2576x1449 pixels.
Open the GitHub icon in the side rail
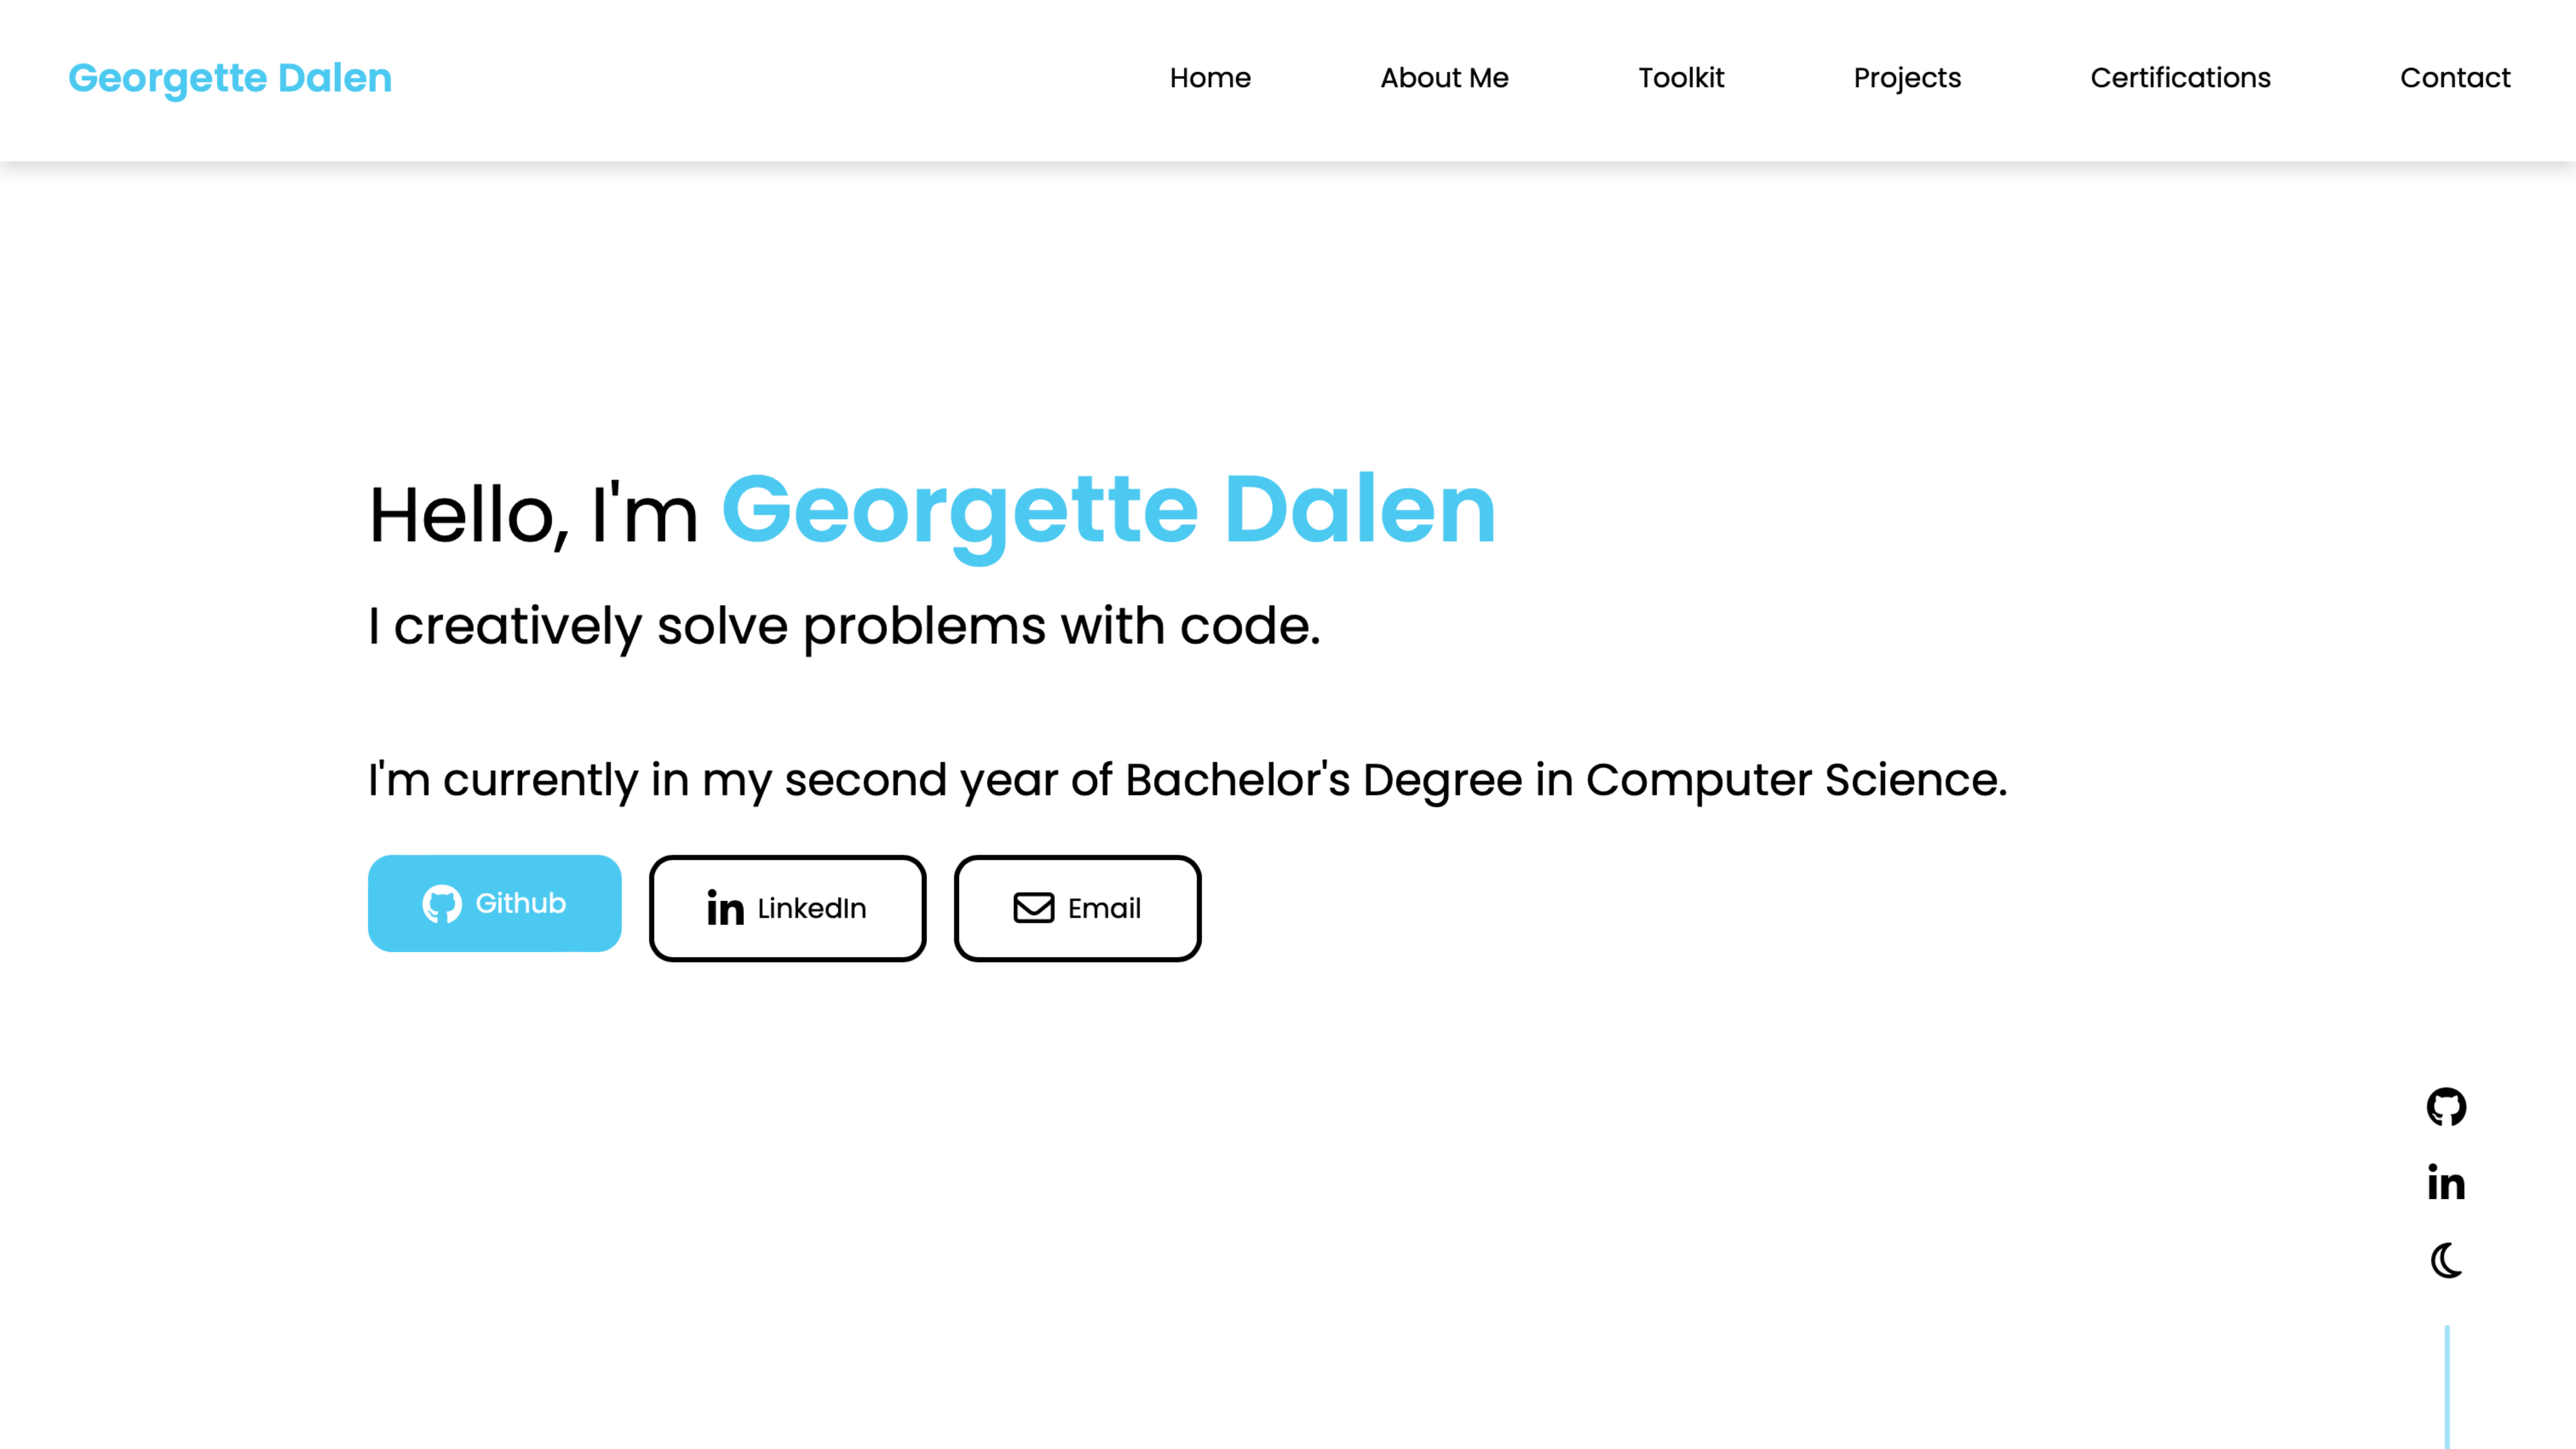coord(2446,1107)
